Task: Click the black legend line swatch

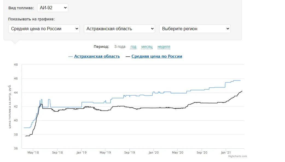Action: coord(128,57)
